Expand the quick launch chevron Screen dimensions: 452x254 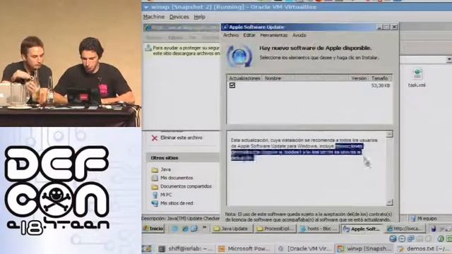(x=204, y=228)
